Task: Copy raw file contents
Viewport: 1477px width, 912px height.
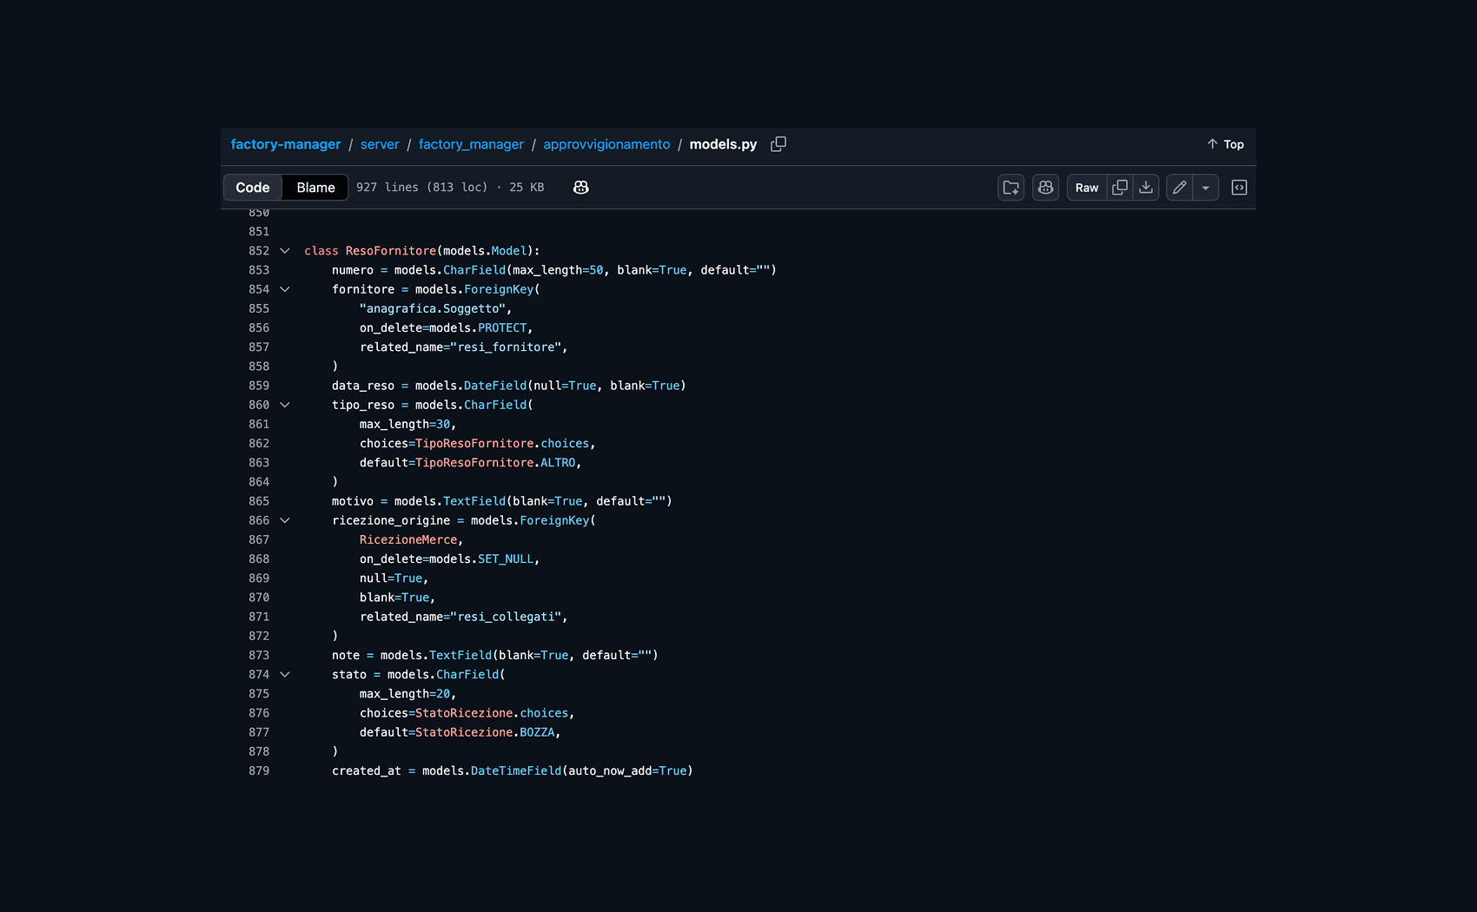Action: (1120, 188)
